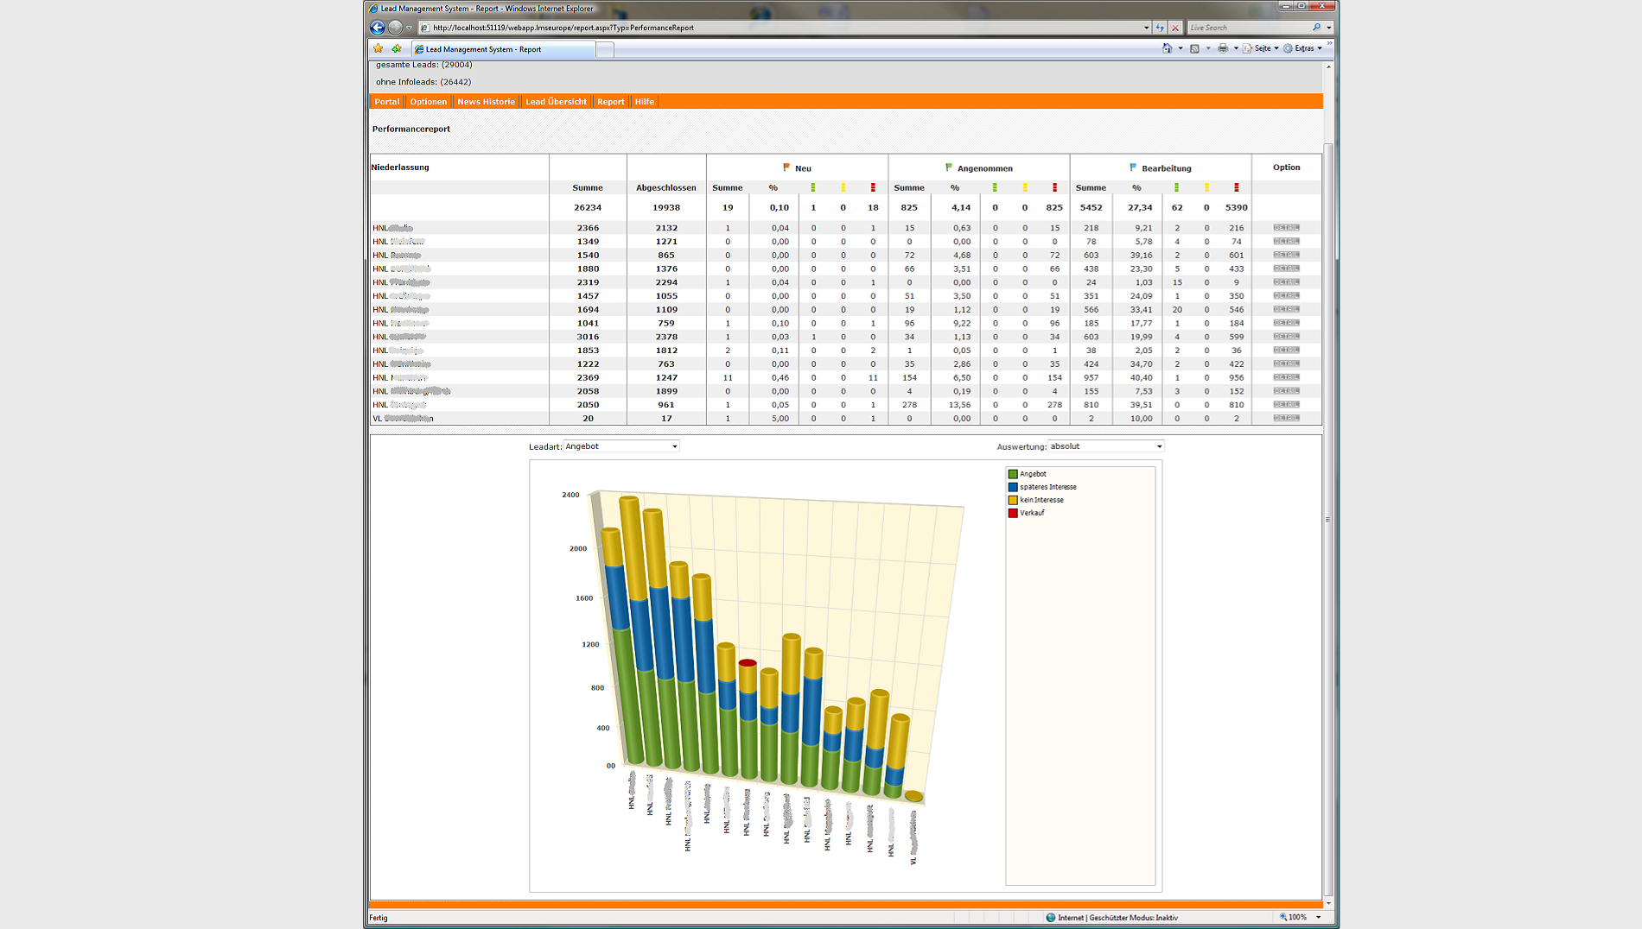Open the Favorites star icon
This screenshot has width=1642, height=929.
[378, 48]
